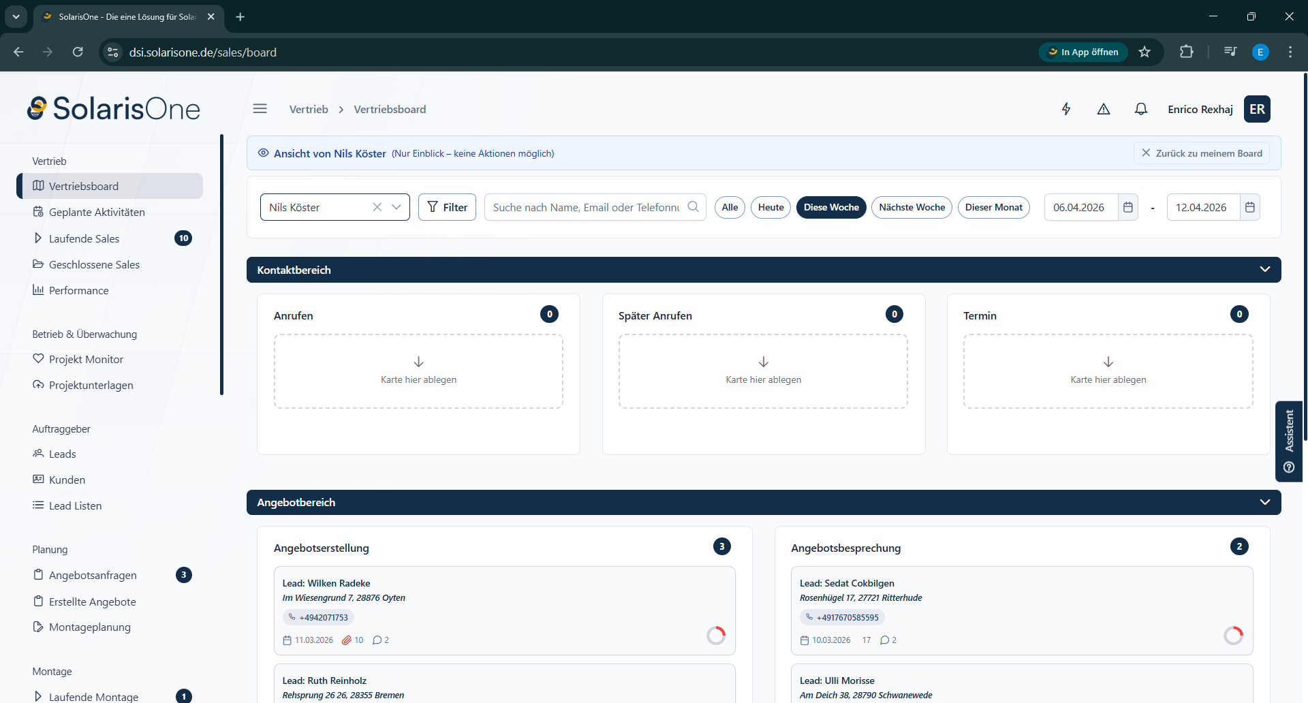Open Geplante Aktivitäten in sidebar

point(97,213)
